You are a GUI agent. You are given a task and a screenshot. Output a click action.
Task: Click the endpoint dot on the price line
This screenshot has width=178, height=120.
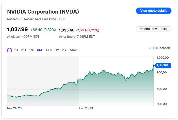(153, 65)
